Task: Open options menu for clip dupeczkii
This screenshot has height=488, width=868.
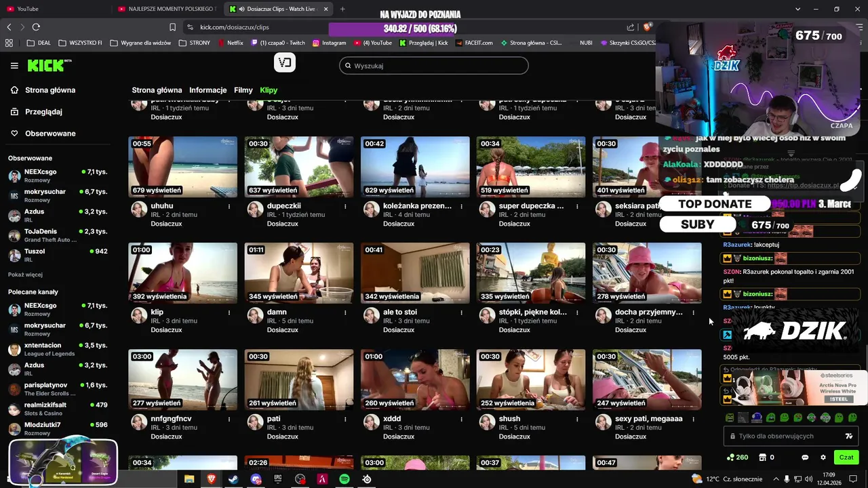Action: [x=346, y=206]
